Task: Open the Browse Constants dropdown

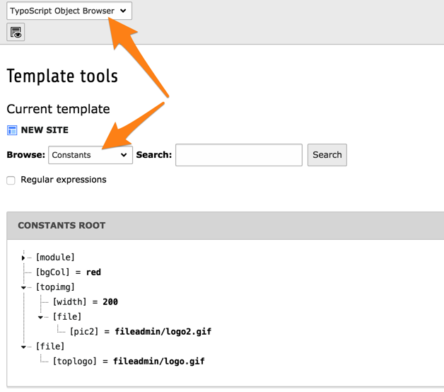Action: coord(90,155)
